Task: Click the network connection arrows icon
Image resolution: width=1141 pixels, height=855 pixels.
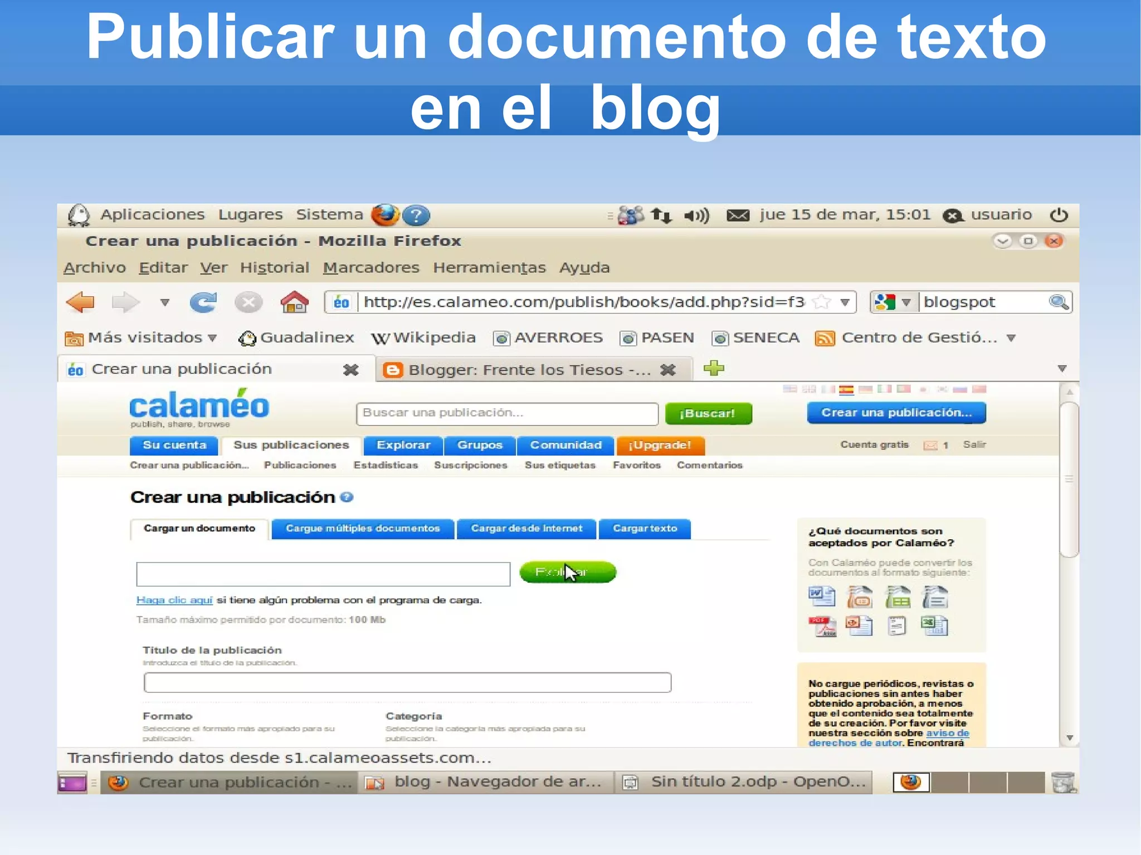Action: (x=661, y=216)
